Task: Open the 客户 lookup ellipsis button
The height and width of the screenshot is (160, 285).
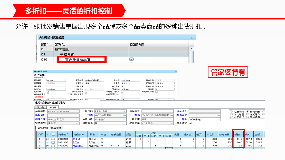Action: tap(172, 115)
